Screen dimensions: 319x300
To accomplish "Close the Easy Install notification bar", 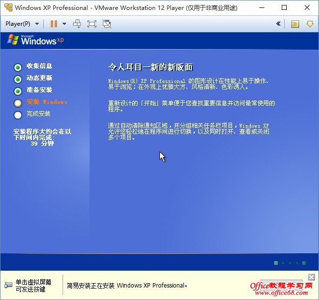I will [x=312, y=277].
